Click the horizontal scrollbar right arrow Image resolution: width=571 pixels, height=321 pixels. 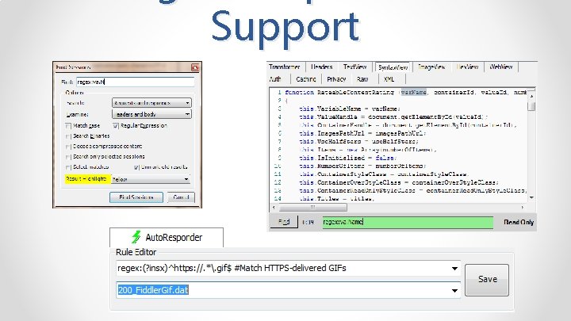[x=522, y=208]
